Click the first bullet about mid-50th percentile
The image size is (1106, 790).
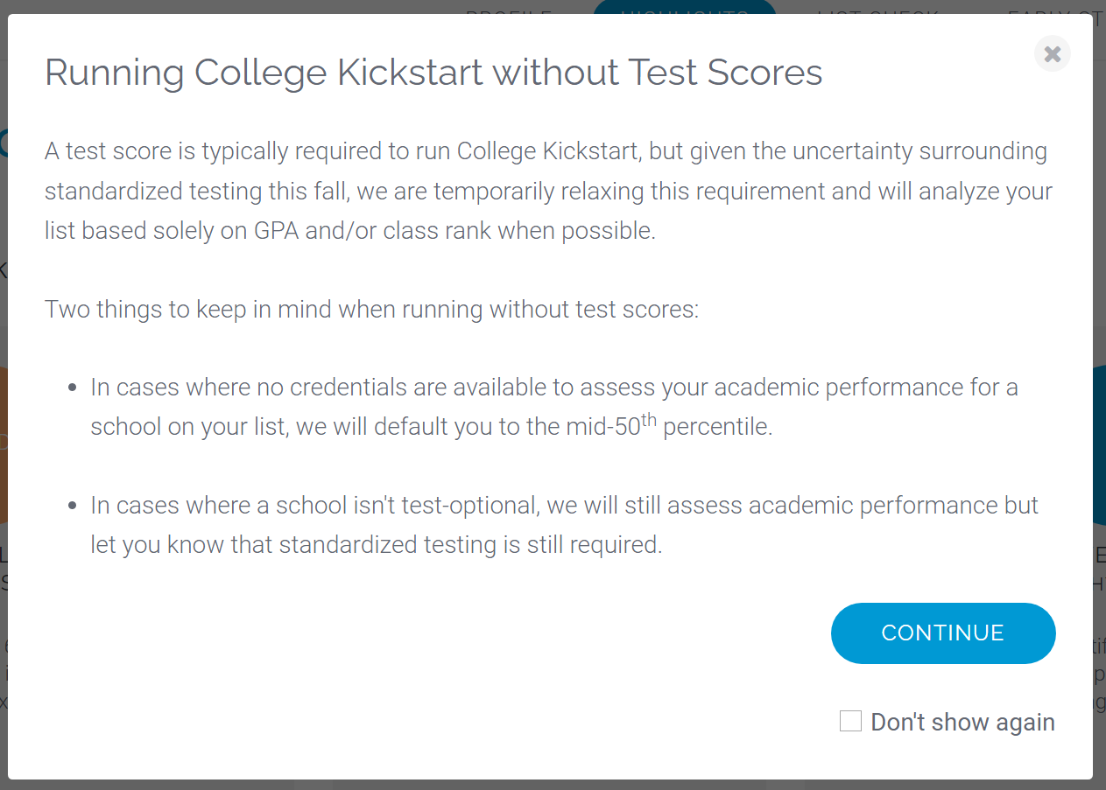pyautogui.click(x=553, y=407)
